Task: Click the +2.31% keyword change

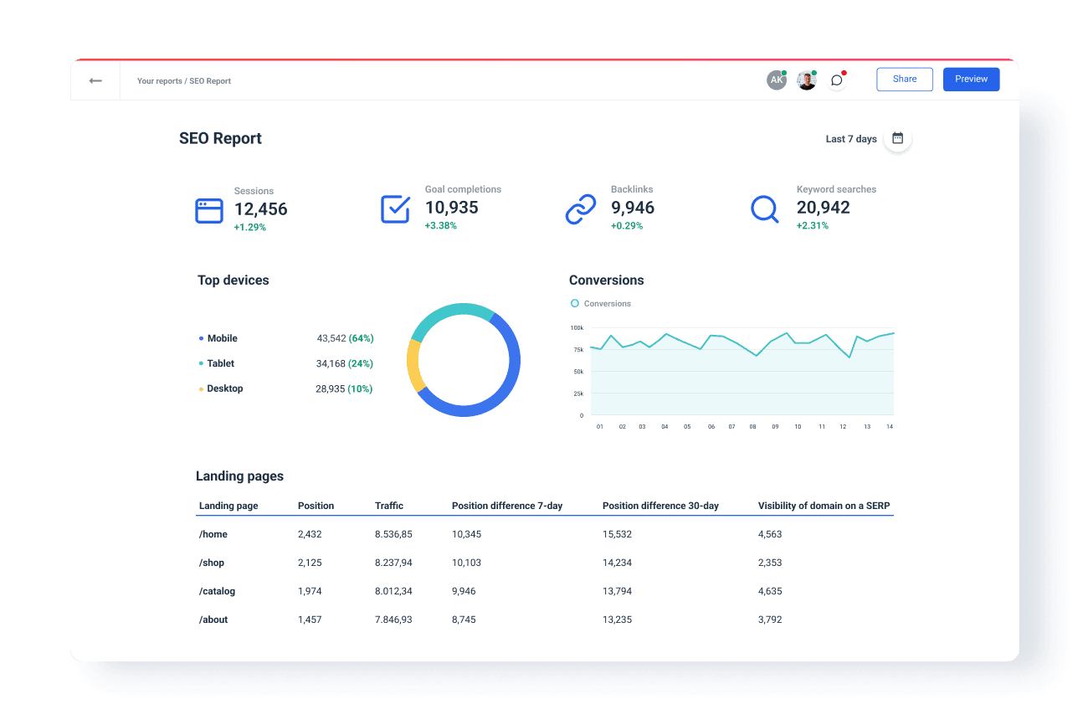Action: tap(813, 225)
